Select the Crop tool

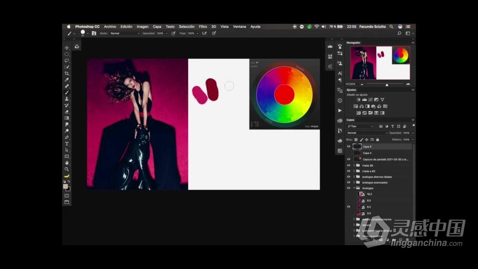[x=67, y=74]
